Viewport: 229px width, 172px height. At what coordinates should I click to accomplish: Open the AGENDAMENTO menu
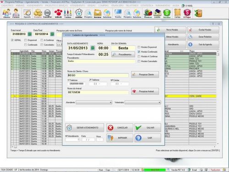pos(35,6)
